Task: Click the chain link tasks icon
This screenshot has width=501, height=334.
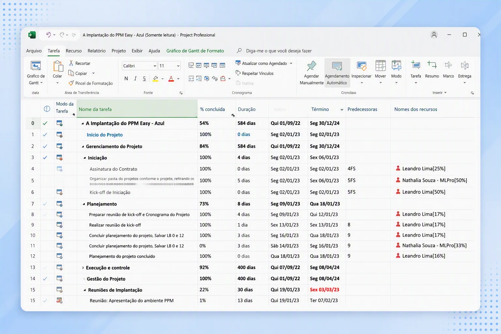Action: click(215, 79)
